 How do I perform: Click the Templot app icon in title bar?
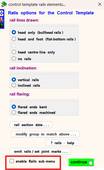pos(4,4)
